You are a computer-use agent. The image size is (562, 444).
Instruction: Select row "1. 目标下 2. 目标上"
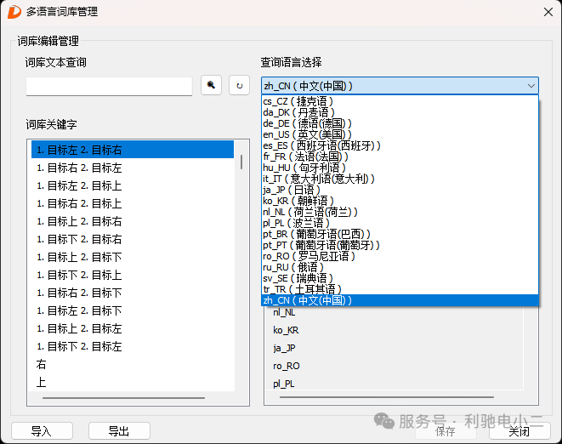click(x=133, y=275)
